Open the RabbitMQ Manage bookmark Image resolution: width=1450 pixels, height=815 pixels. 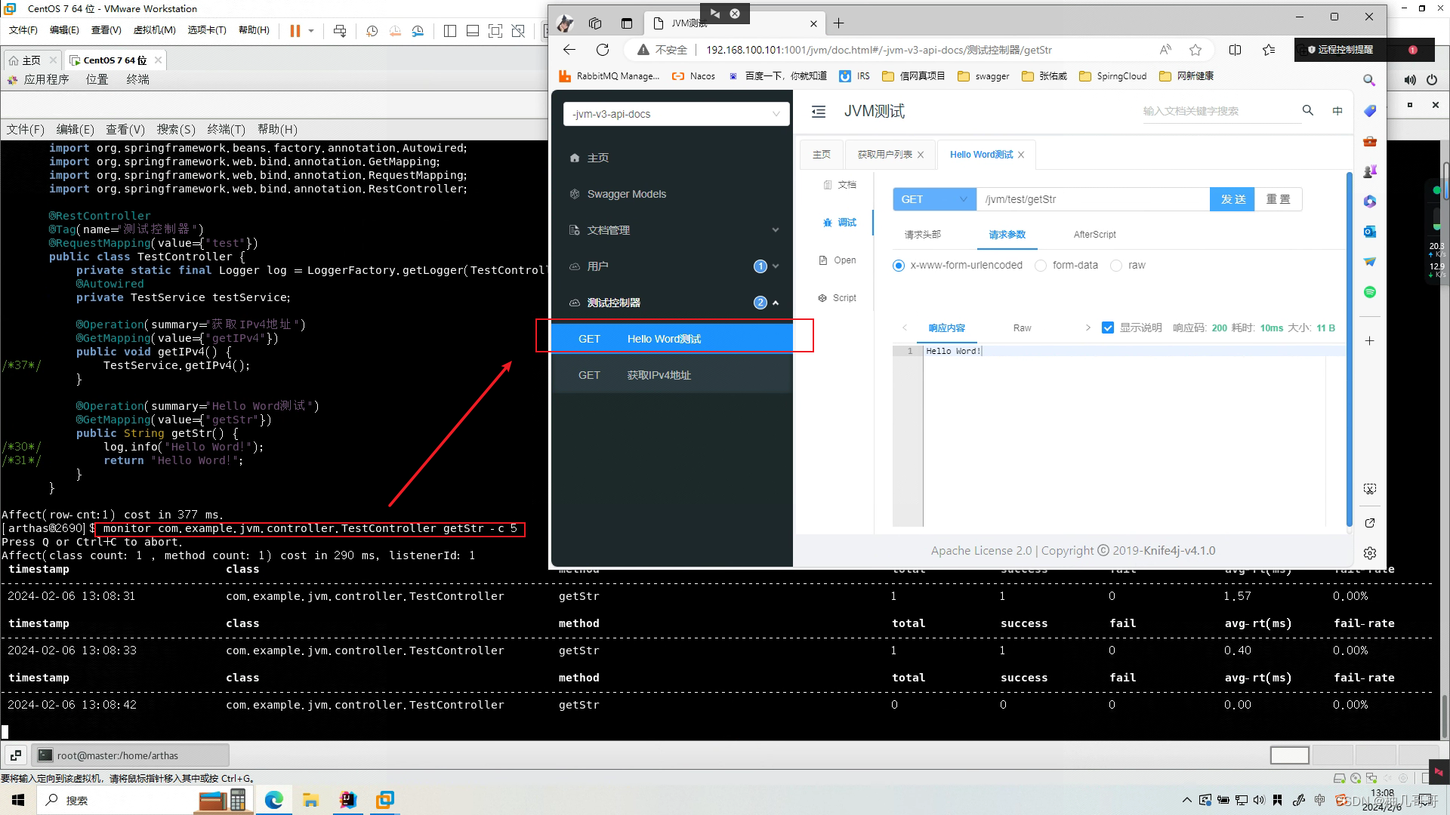pos(609,76)
